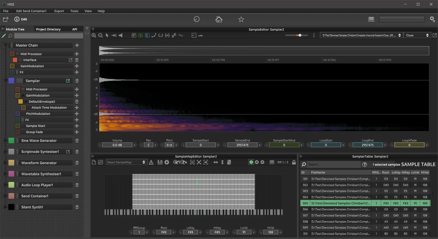
Task: Add a module to Master Chain with plus
Action: click(77, 45)
